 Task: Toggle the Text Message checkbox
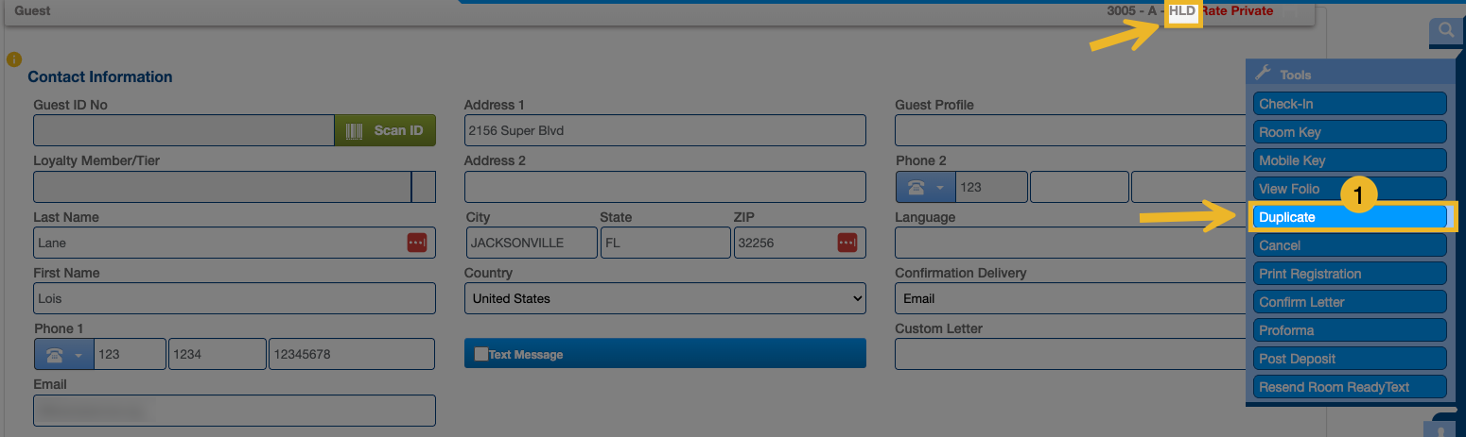481,355
